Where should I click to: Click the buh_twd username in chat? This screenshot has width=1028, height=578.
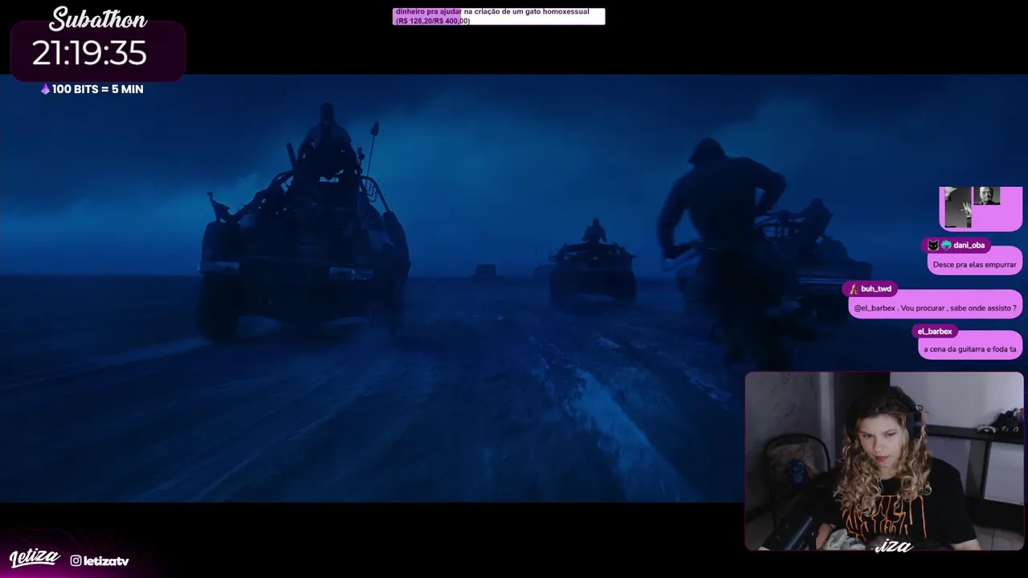click(876, 289)
